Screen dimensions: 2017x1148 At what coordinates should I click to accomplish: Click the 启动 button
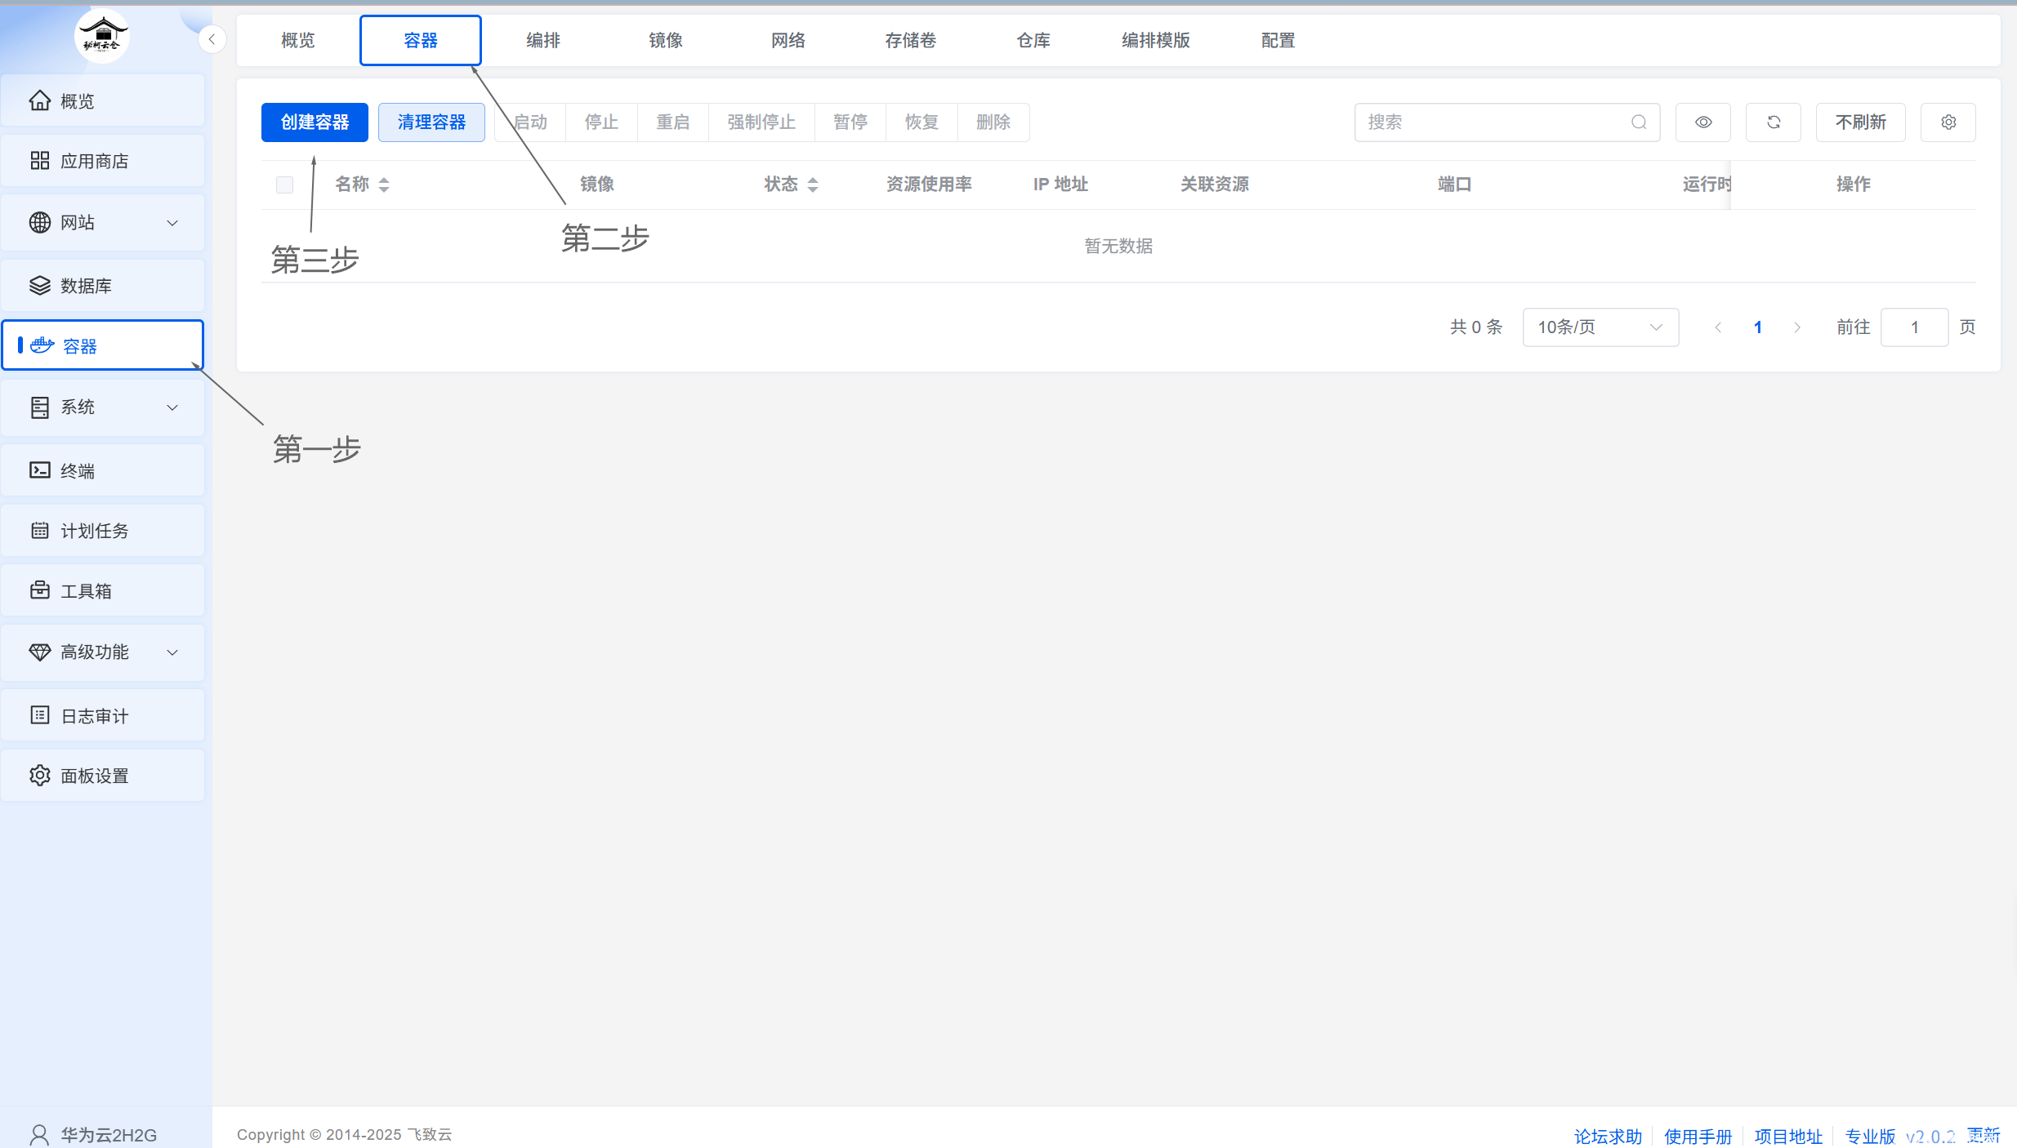(530, 122)
